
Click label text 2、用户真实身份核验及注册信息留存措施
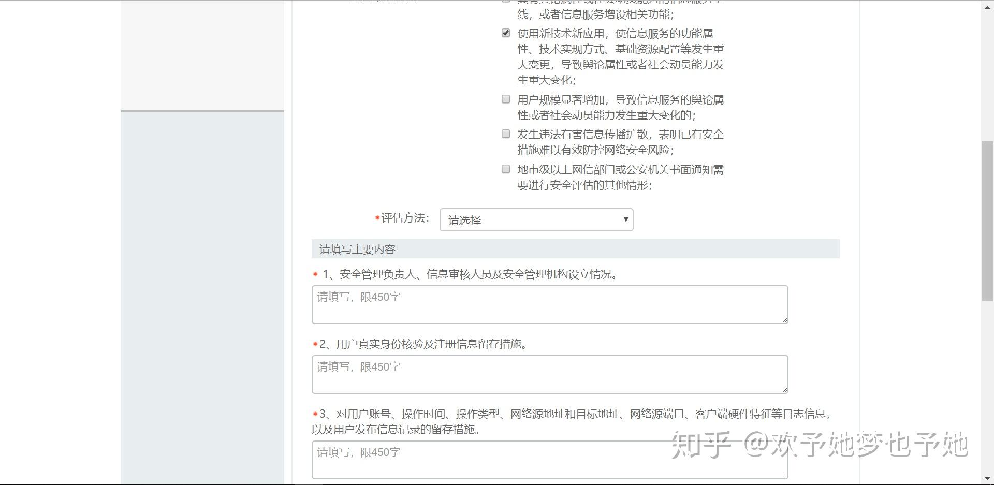423,344
